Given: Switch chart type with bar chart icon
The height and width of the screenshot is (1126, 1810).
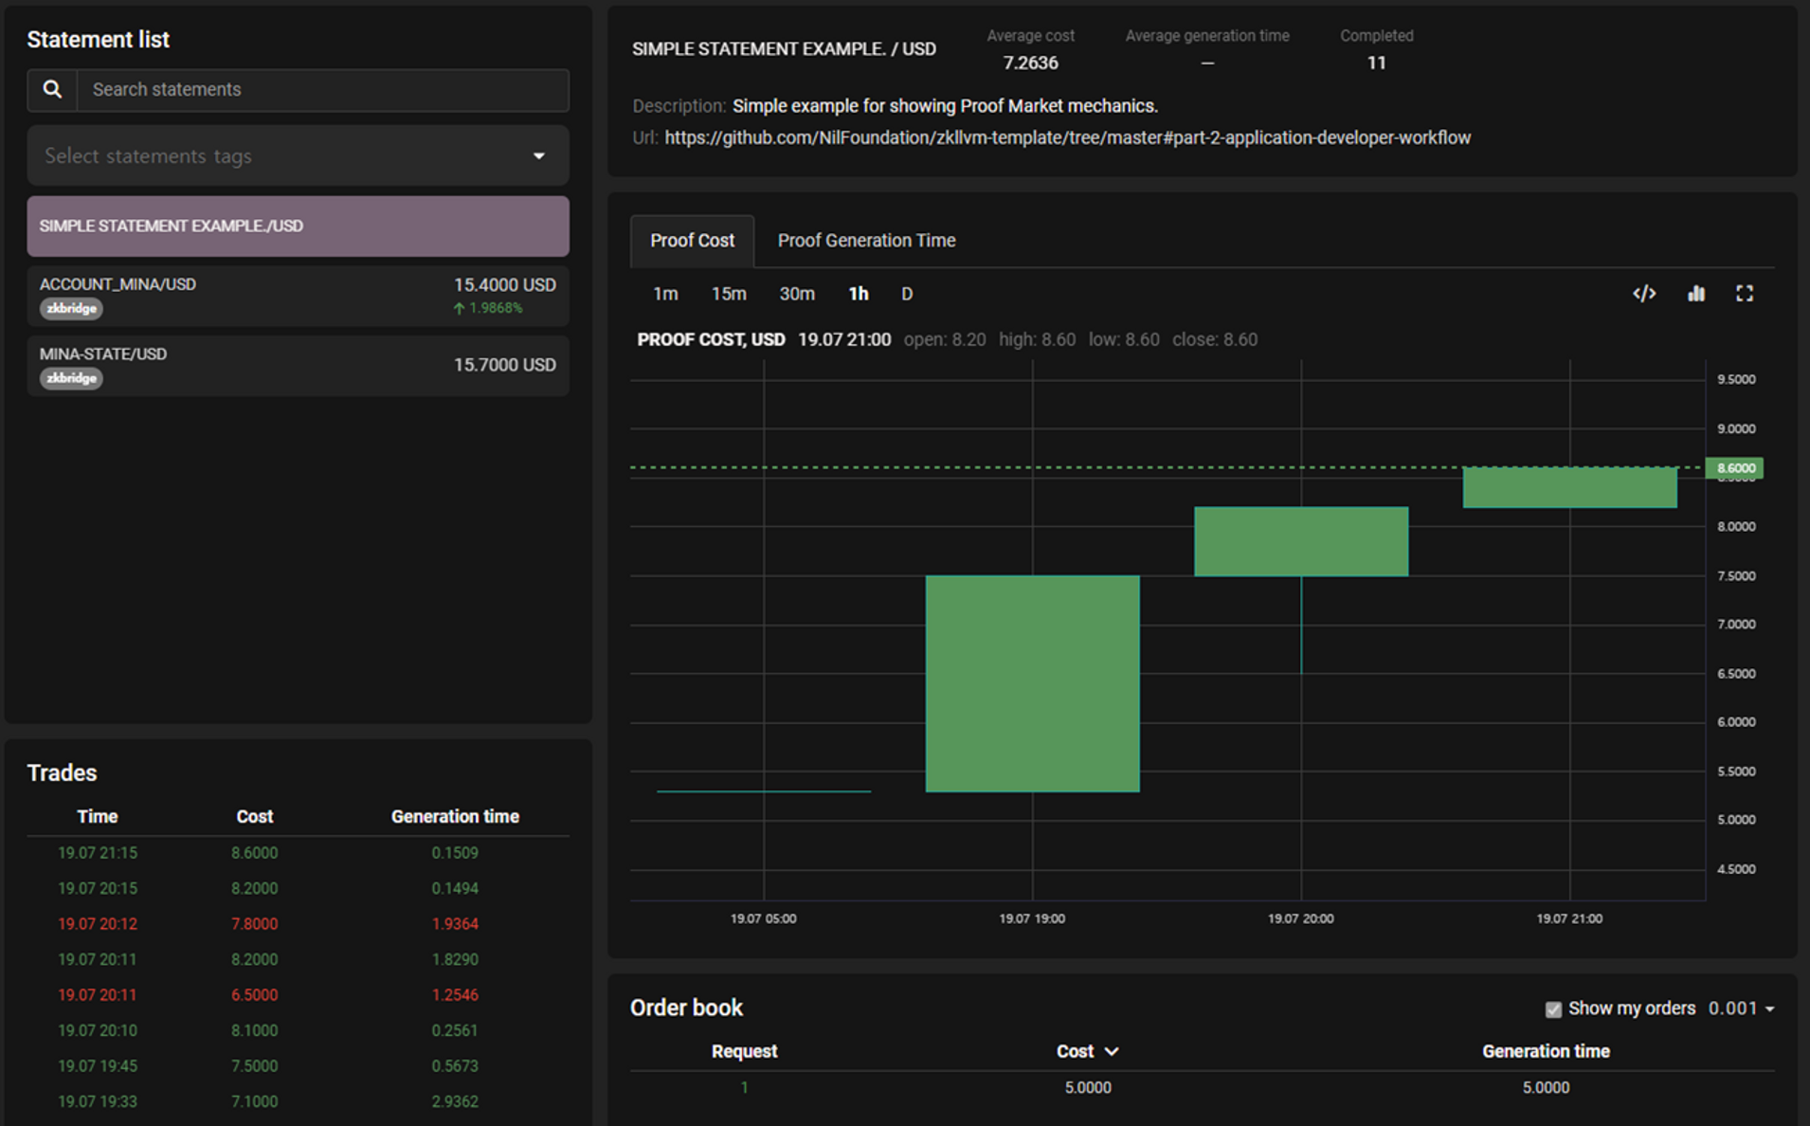Looking at the screenshot, I should point(1695,294).
